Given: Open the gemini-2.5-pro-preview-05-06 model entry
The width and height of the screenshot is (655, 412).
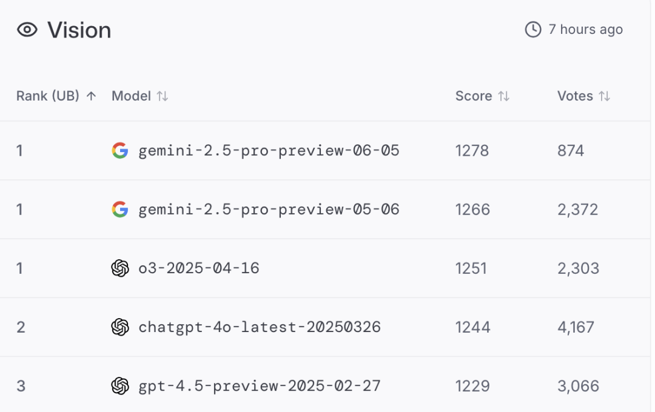Looking at the screenshot, I should 269,209.
